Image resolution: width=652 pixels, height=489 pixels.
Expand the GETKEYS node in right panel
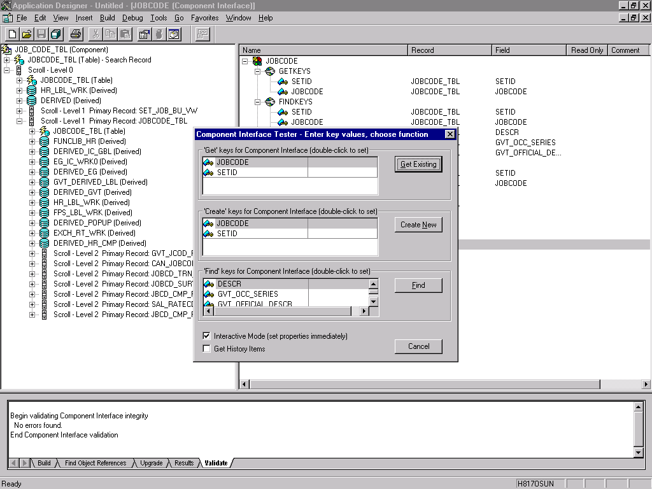click(x=257, y=71)
